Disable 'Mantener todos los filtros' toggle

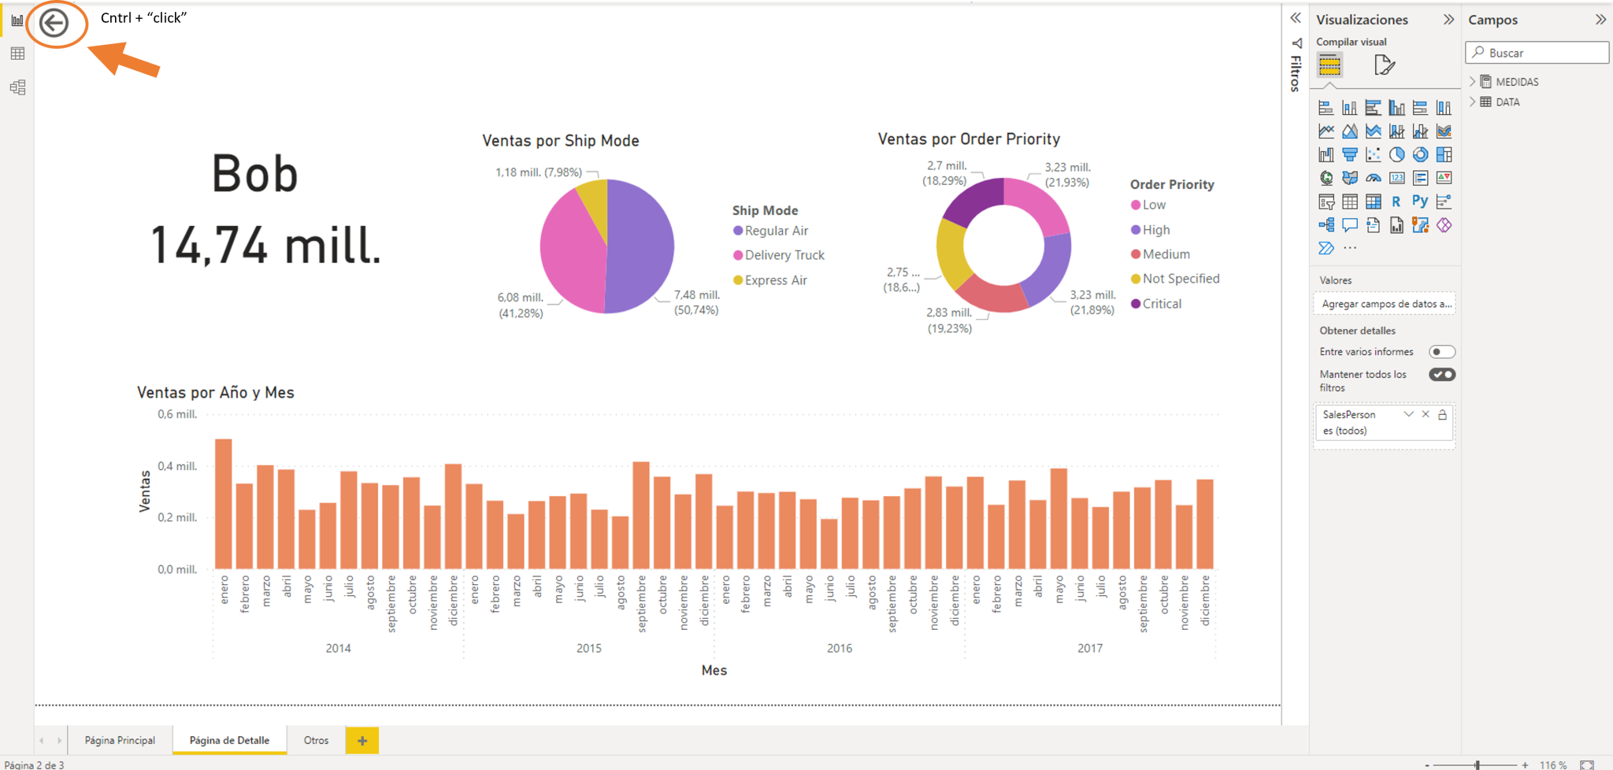coord(1442,374)
